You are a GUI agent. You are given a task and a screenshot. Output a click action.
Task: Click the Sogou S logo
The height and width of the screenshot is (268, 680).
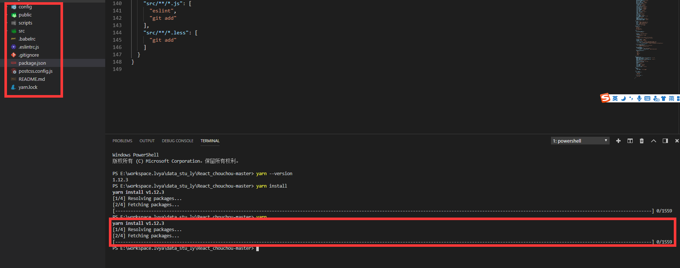click(605, 98)
